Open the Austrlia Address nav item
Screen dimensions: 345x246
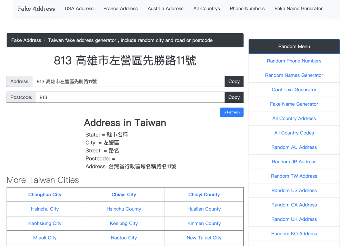tap(166, 9)
